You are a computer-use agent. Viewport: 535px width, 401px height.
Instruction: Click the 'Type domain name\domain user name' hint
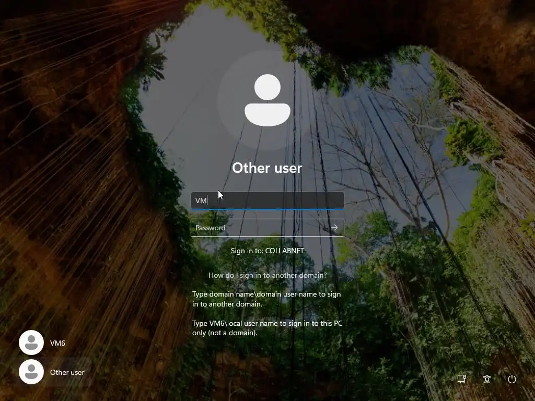tap(266, 299)
